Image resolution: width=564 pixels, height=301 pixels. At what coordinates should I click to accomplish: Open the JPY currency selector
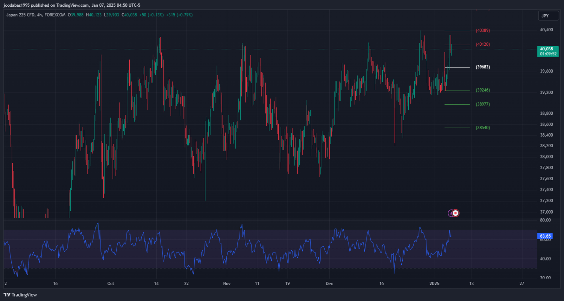pos(548,16)
